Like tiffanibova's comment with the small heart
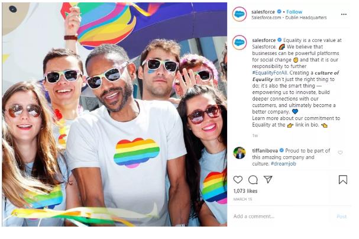Viewport: 359px width, 239px height. click(x=340, y=153)
